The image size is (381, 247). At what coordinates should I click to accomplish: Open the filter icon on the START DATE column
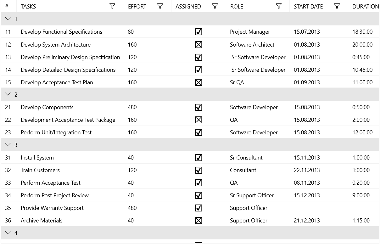tap(337, 6)
